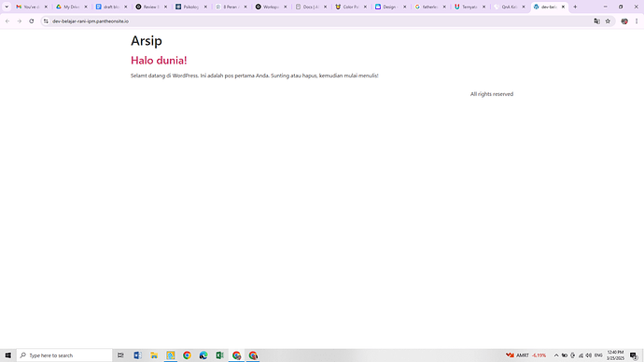Open the profile avatar button
Screen dimensions: 644x362
coord(624,21)
